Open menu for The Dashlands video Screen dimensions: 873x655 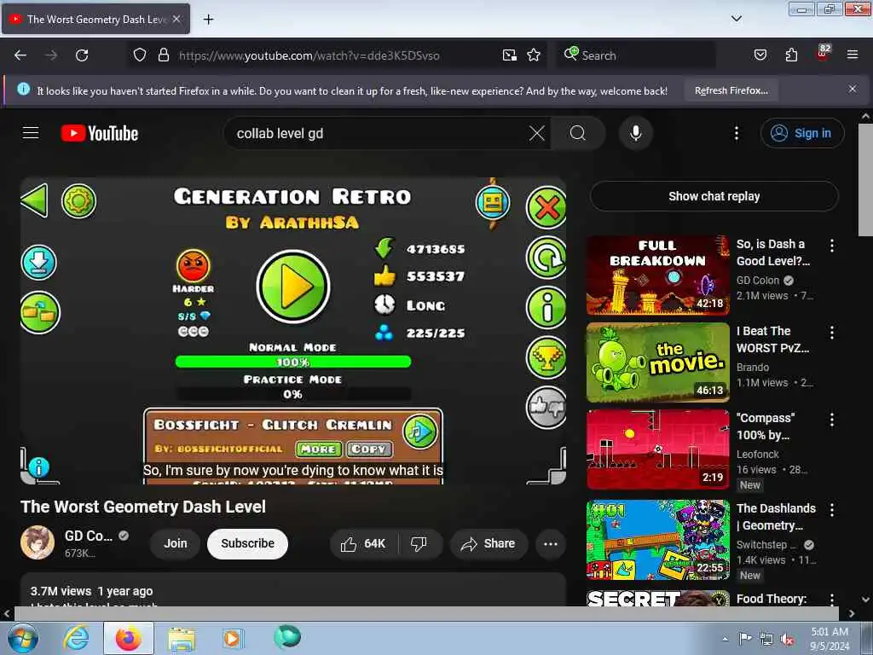click(832, 509)
